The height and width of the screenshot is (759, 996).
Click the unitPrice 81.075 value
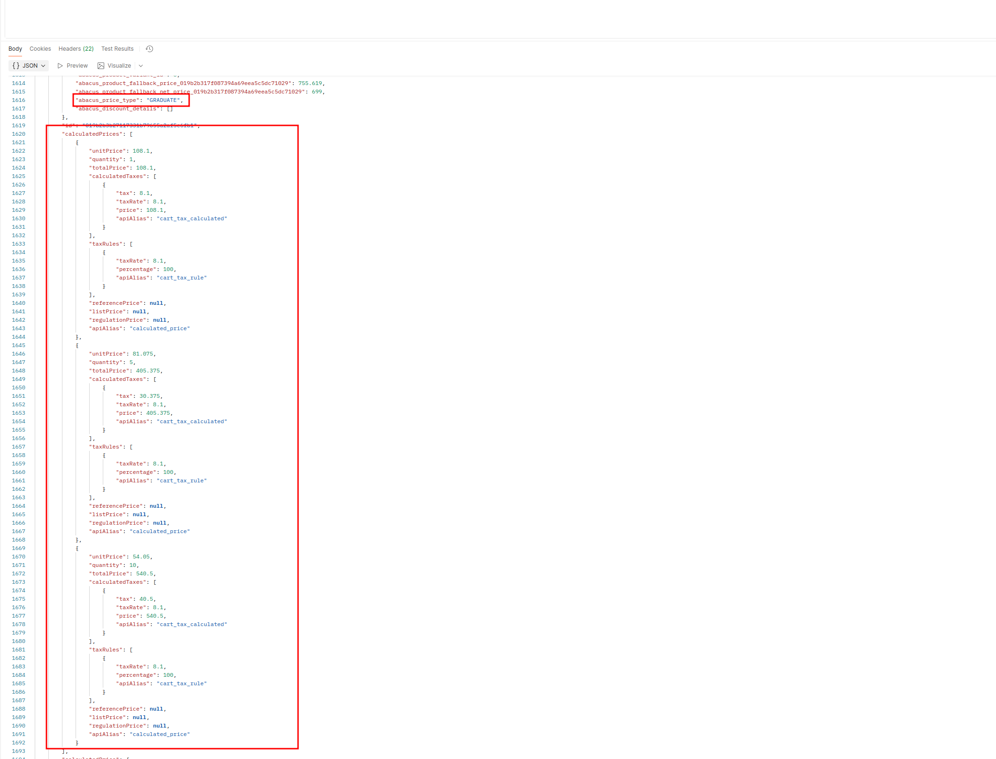pyautogui.click(x=143, y=354)
